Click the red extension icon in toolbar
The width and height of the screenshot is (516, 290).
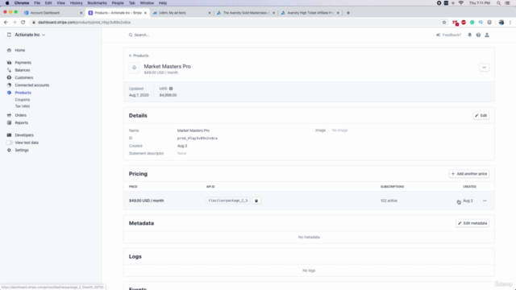click(464, 23)
